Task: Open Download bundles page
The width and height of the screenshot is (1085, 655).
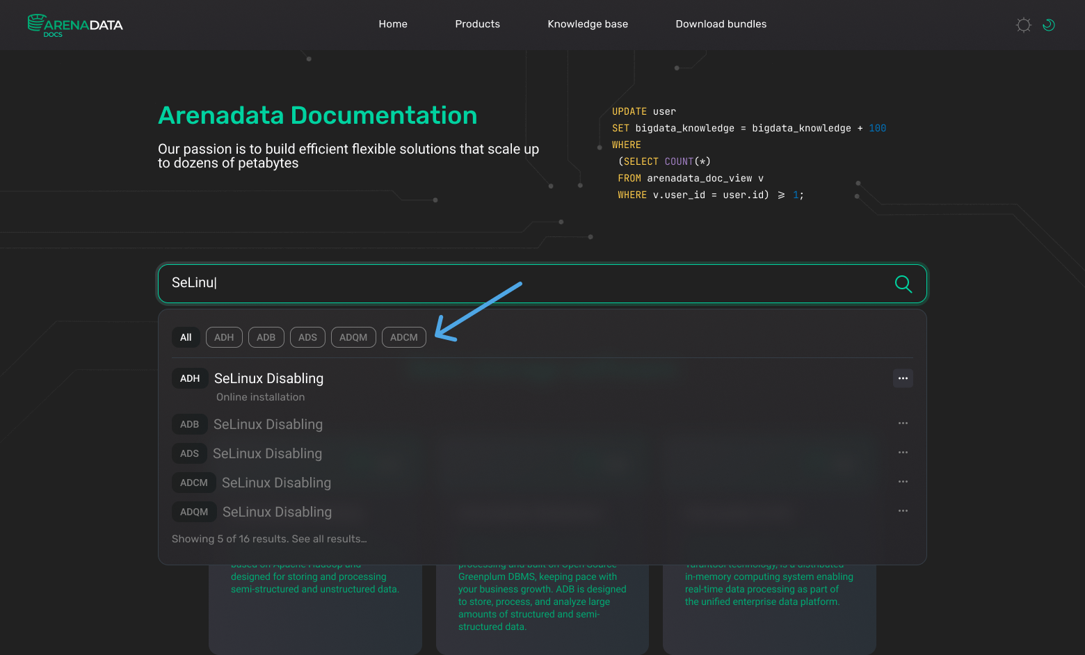Action: tap(721, 24)
